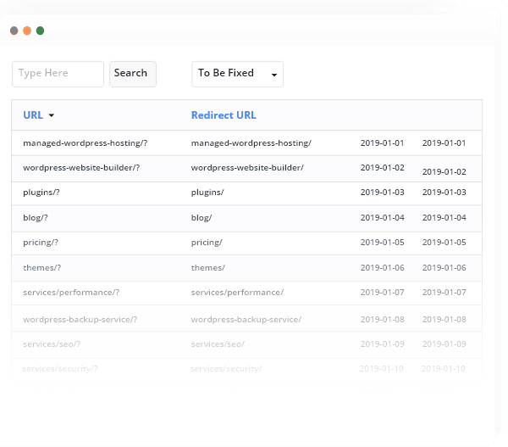Select redirect cell plugins/
This screenshot has width=508, height=447.
click(x=207, y=193)
